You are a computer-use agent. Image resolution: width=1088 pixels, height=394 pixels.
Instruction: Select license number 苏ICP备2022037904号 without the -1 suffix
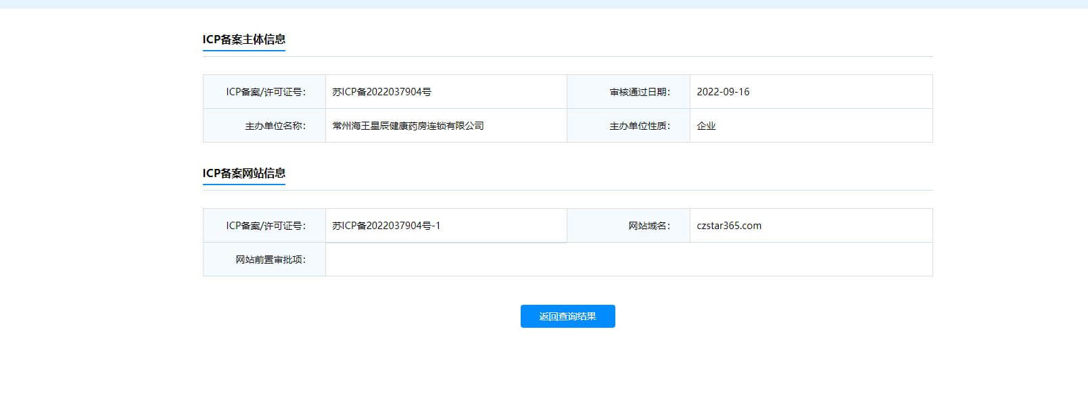click(x=382, y=92)
